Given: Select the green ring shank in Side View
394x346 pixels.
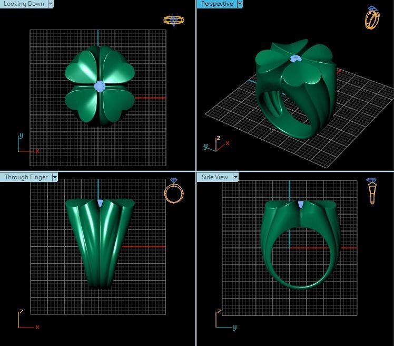Looking at the screenshot, I should click(x=300, y=245).
